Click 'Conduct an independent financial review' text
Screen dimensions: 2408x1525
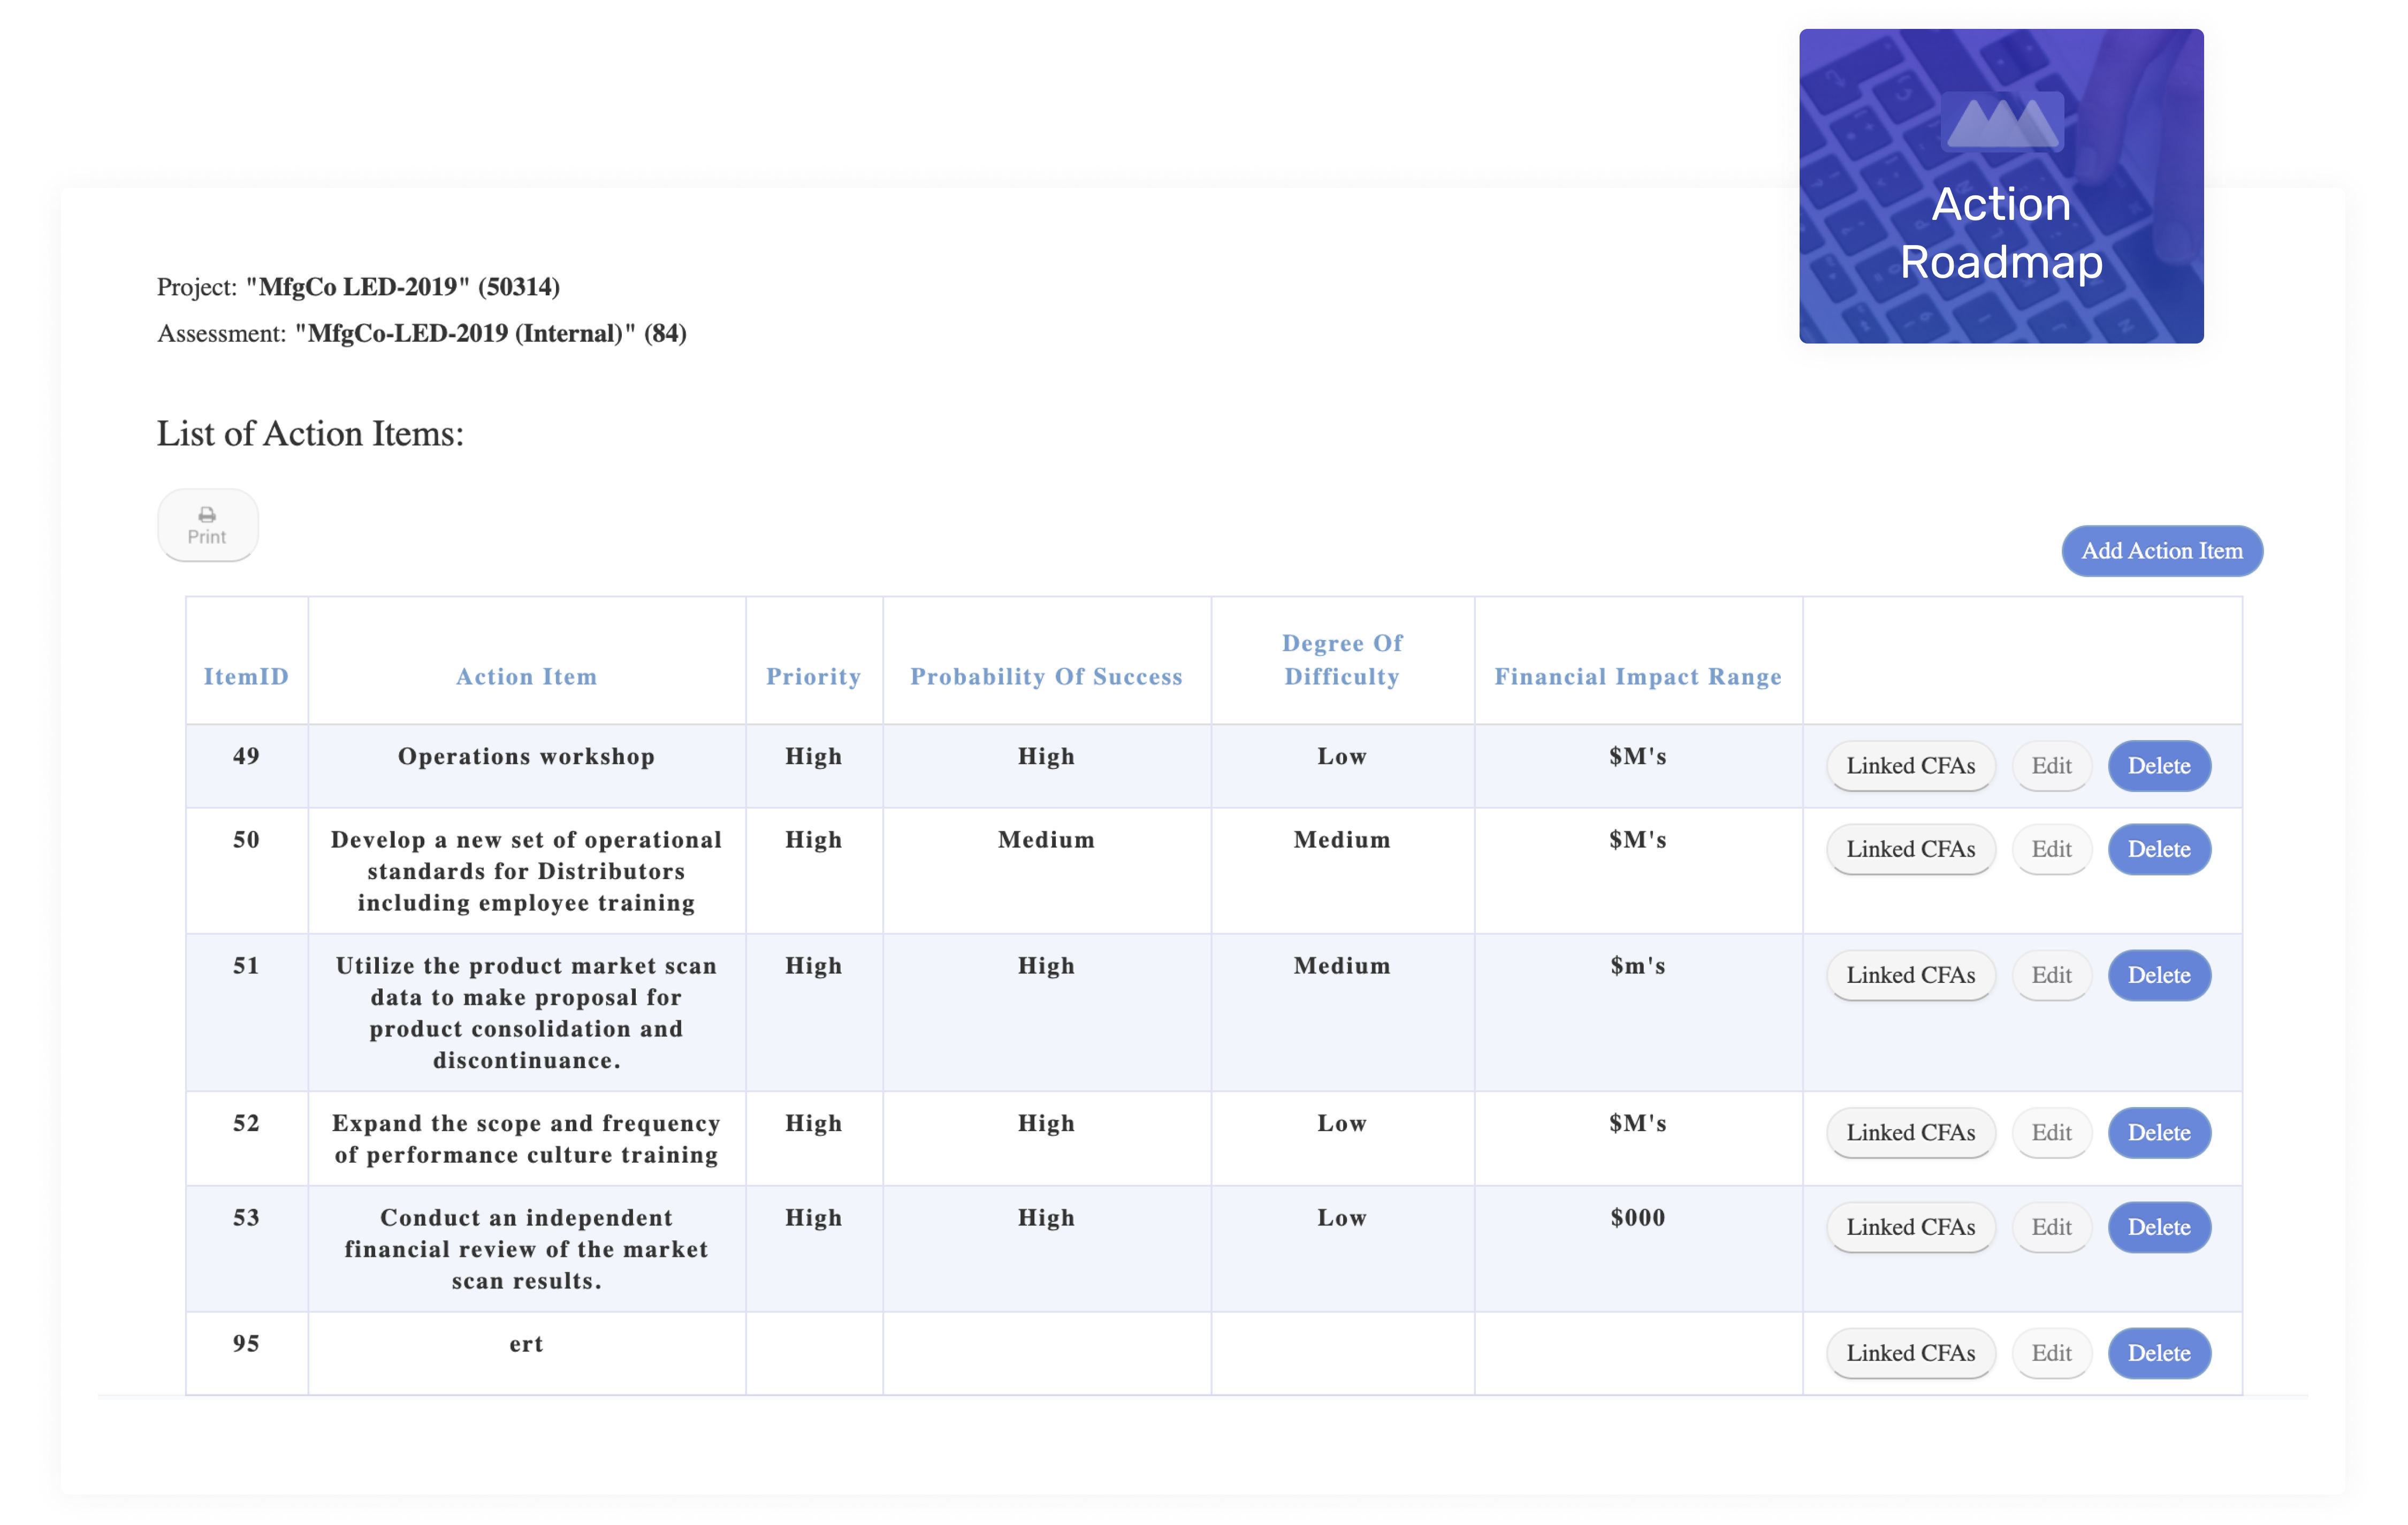tap(526, 1249)
